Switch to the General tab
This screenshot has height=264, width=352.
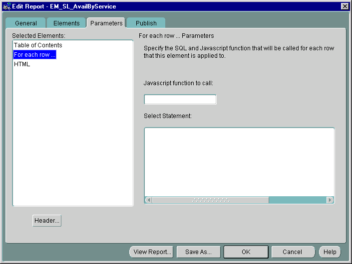[x=25, y=23]
